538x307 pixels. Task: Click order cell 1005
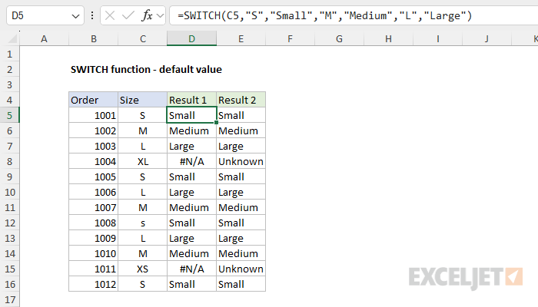[x=93, y=177]
